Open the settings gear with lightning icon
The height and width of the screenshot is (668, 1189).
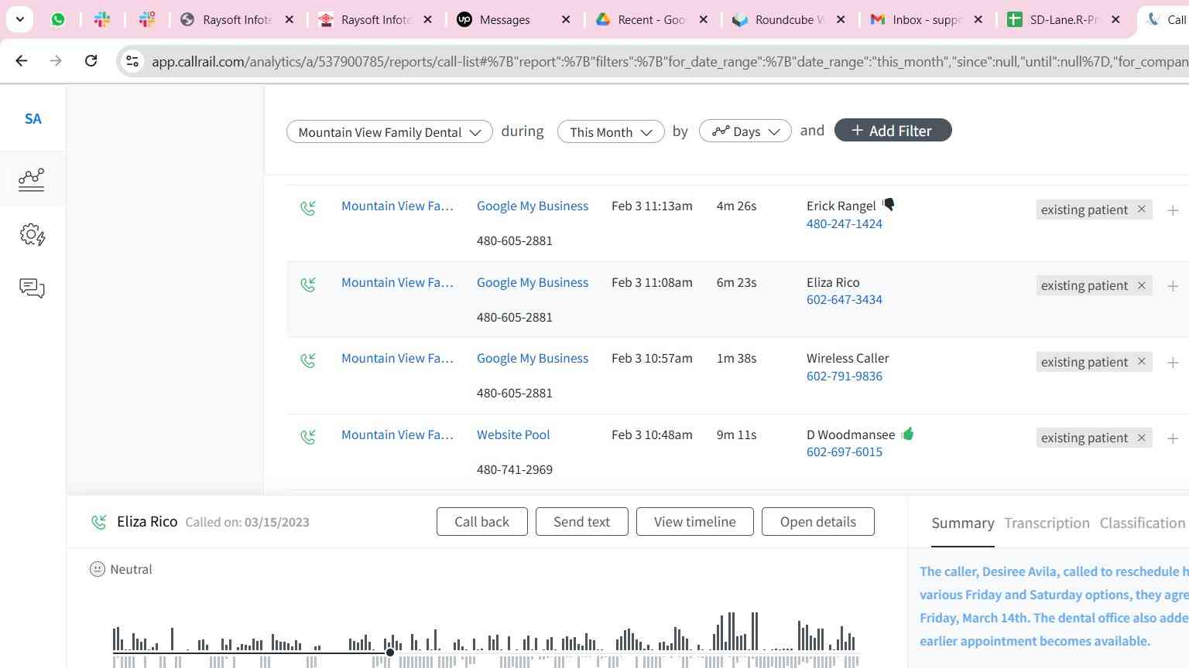[x=32, y=234]
